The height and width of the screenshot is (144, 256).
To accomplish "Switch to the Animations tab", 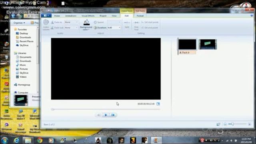I will click(70, 16).
